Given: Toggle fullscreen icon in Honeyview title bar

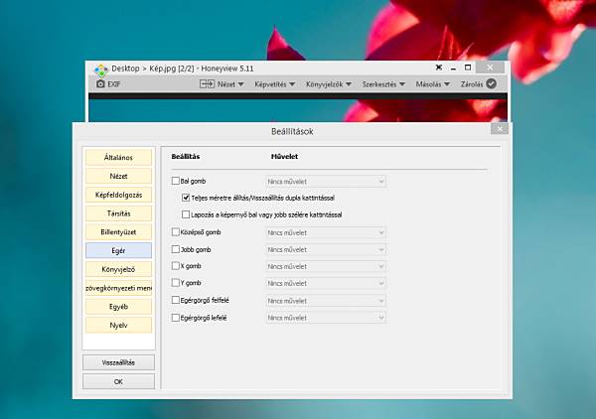Looking at the screenshot, I should pos(439,68).
